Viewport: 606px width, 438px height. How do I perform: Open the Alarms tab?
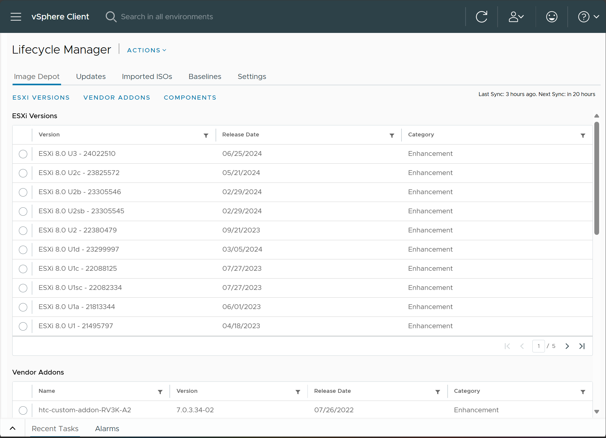pyautogui.click(x=107, y=428)
